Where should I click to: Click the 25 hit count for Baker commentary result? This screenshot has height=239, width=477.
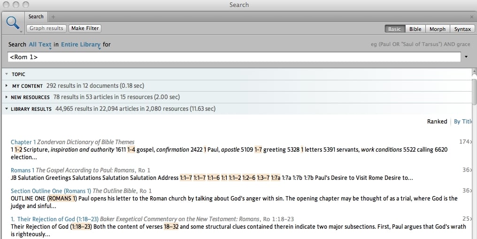467,219
